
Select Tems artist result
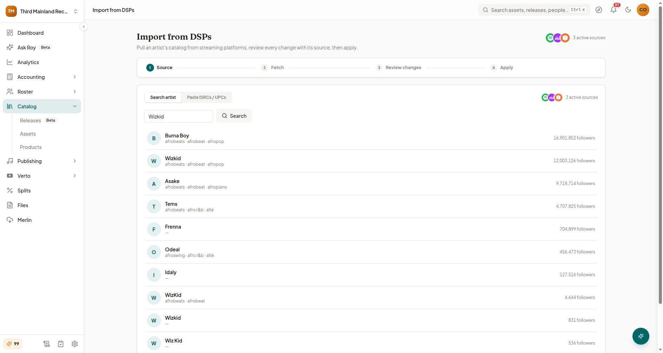click(x=371, y=206)
